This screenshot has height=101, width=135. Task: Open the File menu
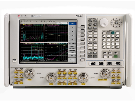pyautogui.click(x=22, y=21)
